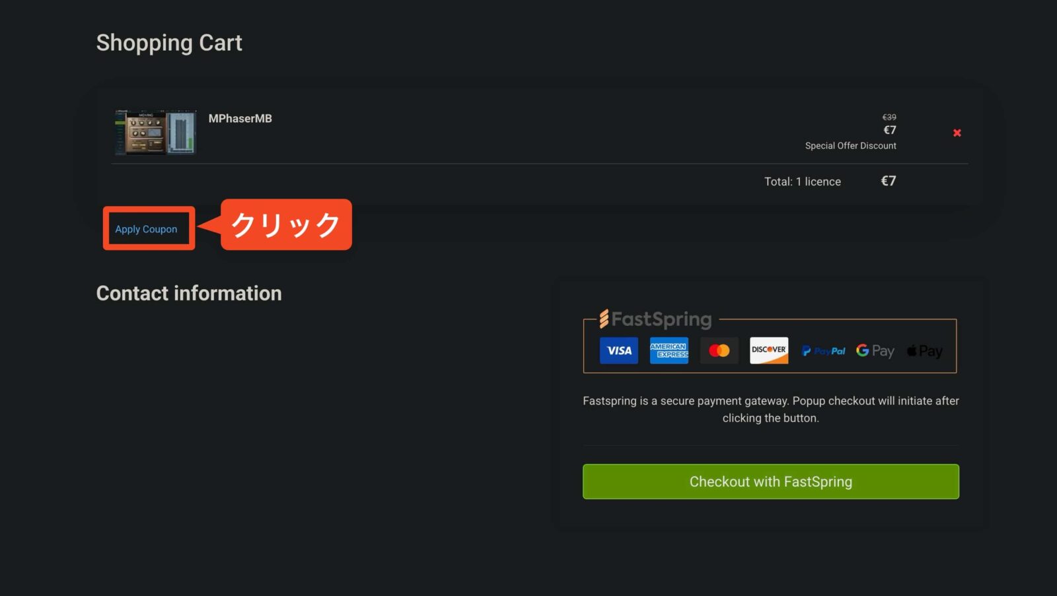Choose the Mastercard logo icon

[719, 350]
